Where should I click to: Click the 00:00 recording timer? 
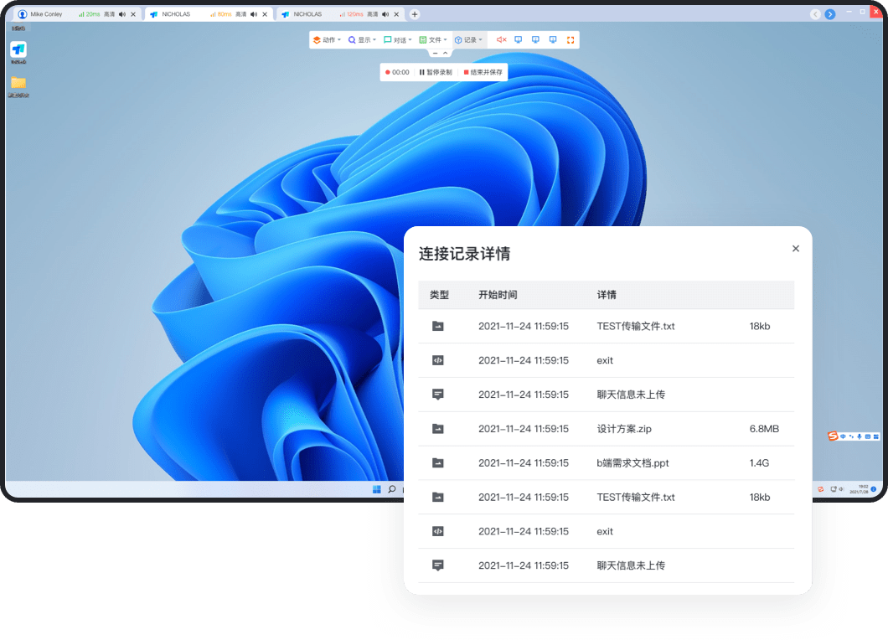click(397, 73)
